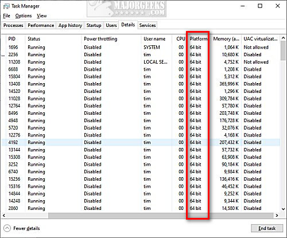Open the View menu
The image size is (287, 238).
(42, 15)
